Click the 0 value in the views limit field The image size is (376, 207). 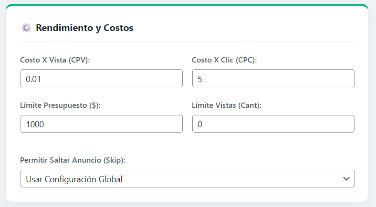click(x=200, y=124)
